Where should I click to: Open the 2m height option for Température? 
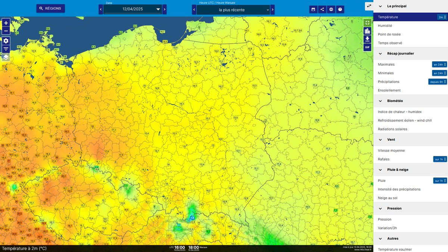(442, 17)
